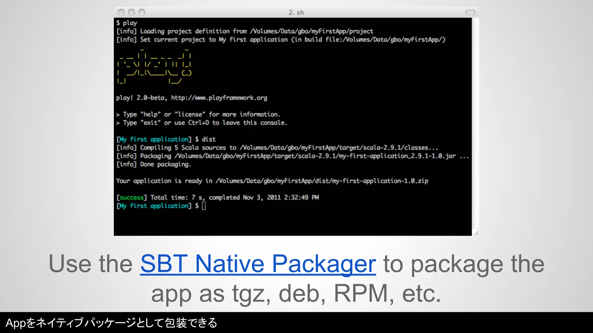Click the 'Done packaging.' info line
This screenshot has height=333, width=593.
point(165,164)
